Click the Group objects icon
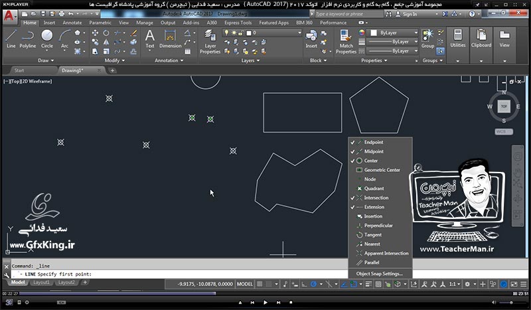 427,39
